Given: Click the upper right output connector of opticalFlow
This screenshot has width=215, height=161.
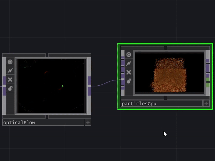Looking at the screenshot, I should click(x=89, y=80).
